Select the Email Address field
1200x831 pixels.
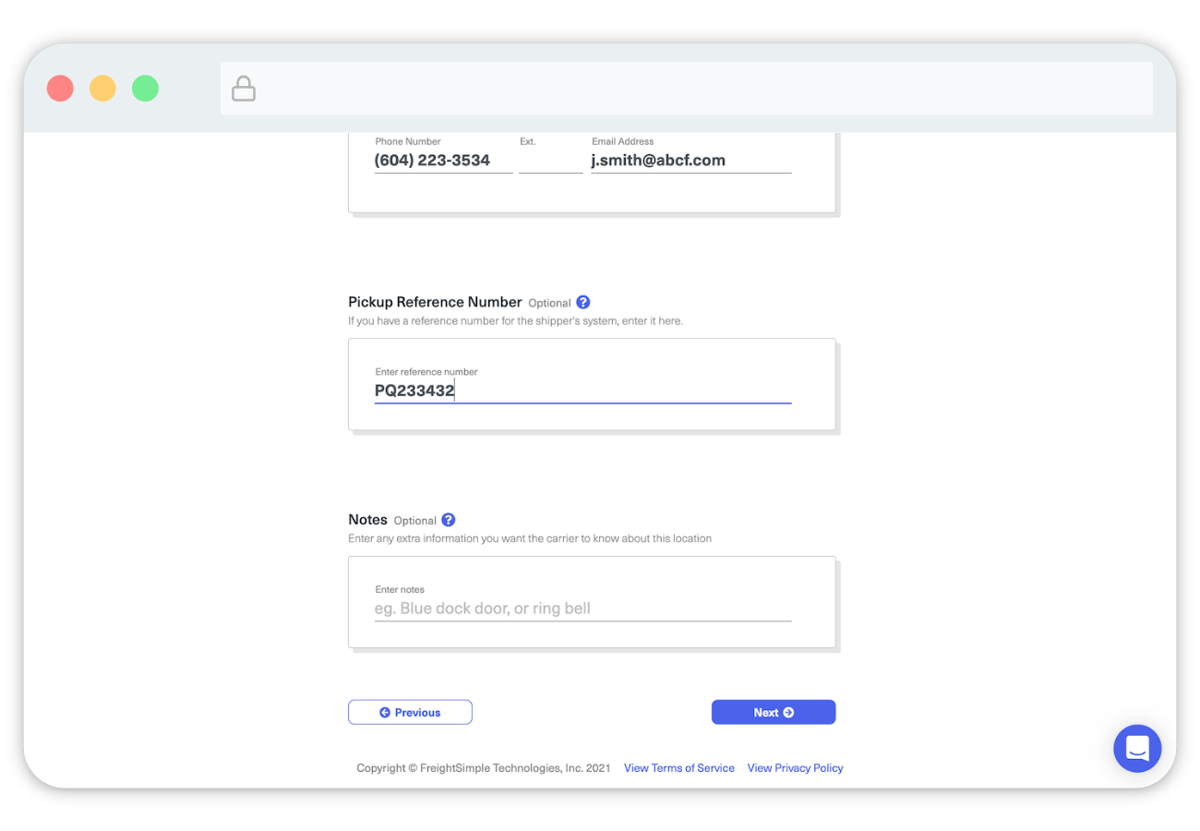[x=690, y=161]
